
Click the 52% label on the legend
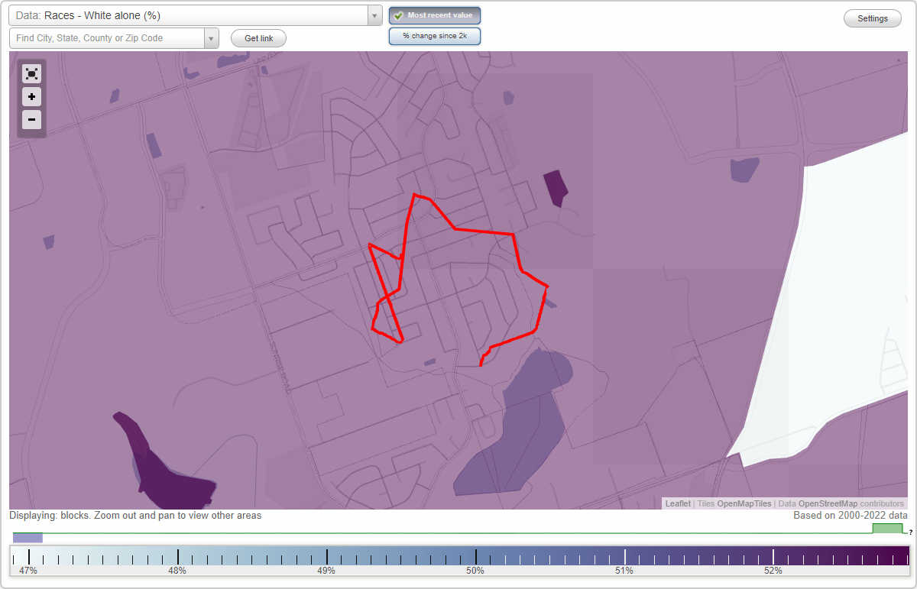pos(773,571)
